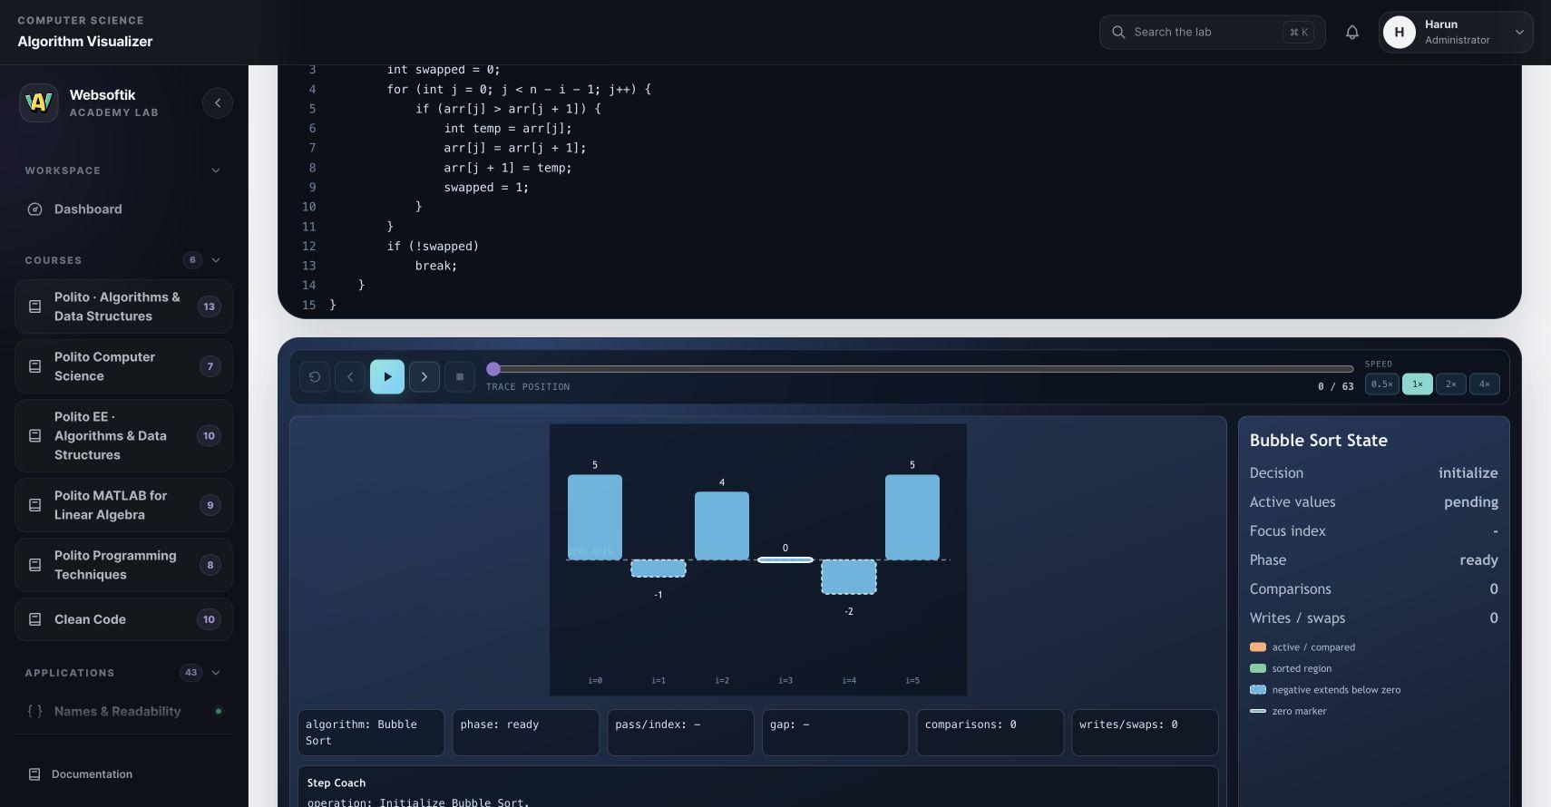Focus the Search the lab field
Image resolution: width=1551 pixels, height=807 pixels.
1212,32
